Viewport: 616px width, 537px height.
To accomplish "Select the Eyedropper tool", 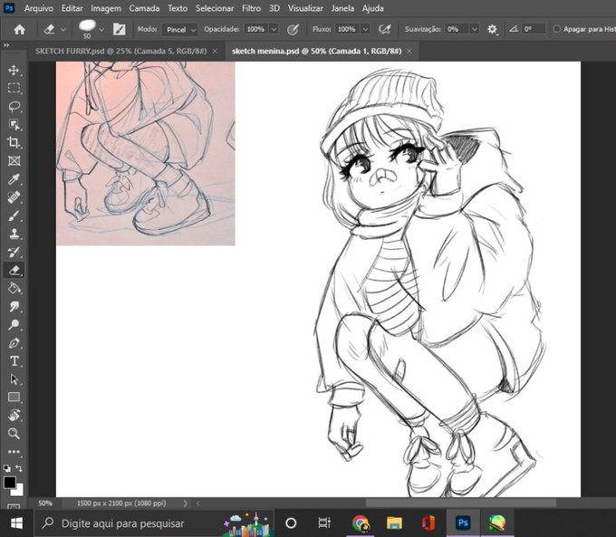I will click(x=14, y=179).
